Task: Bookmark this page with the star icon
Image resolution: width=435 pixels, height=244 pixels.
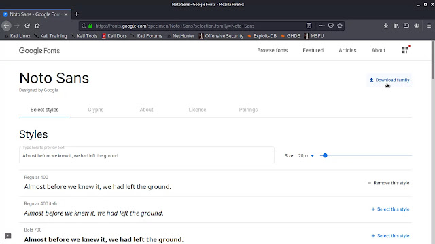Action: [x=340, y=26]
